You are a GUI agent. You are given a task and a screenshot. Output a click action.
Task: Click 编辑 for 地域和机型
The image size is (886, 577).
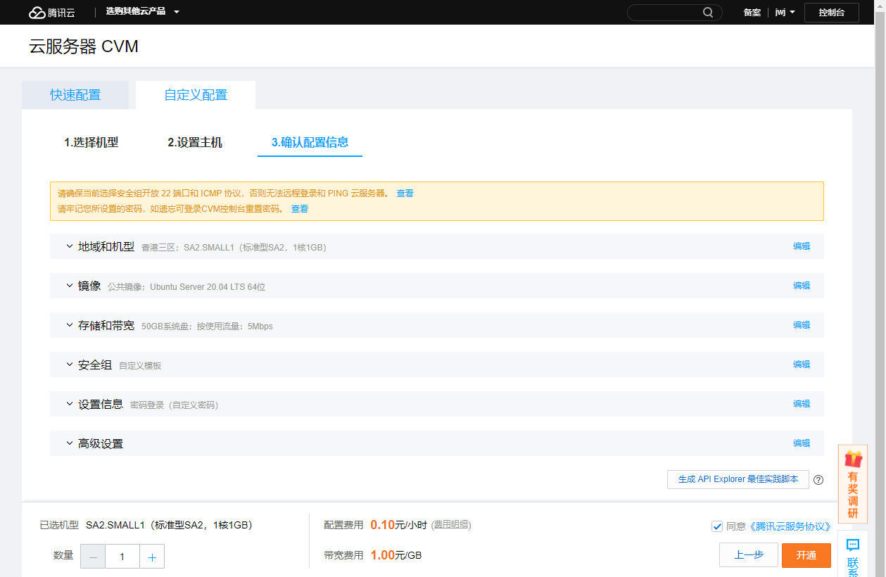tap(802, 246)
